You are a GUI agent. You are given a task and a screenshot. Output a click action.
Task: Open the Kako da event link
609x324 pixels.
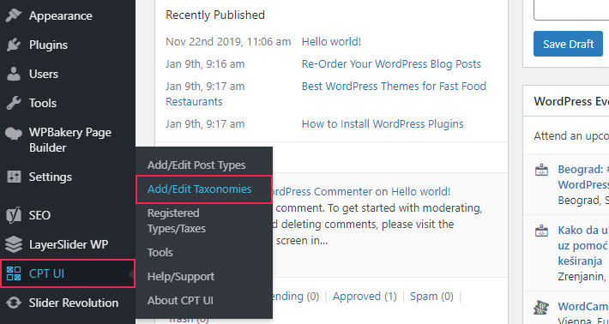click(x=583, y=246)
